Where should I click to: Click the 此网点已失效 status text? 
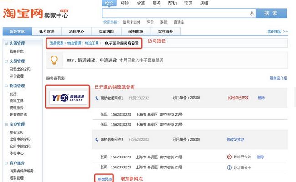[x=238, y=98]
